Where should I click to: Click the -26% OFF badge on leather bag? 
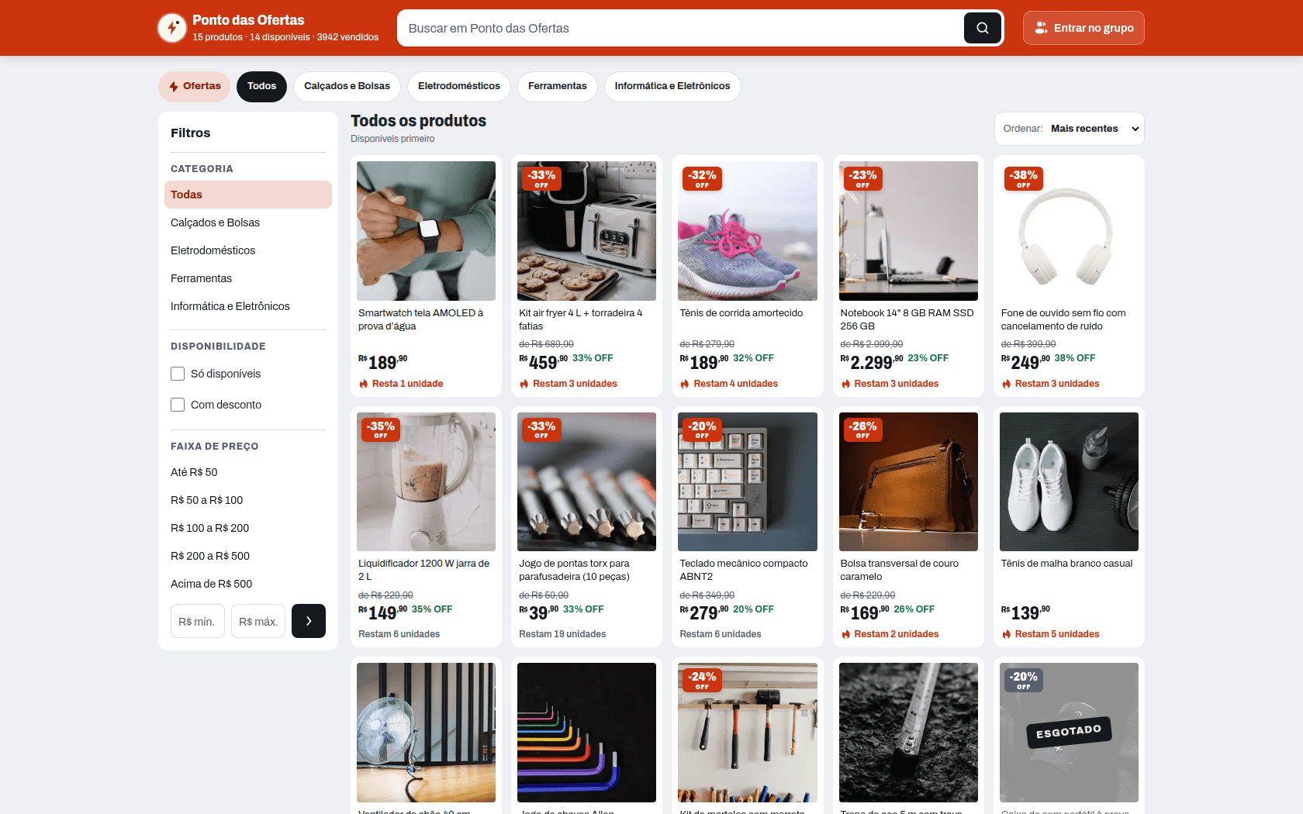tap(862, 429)
